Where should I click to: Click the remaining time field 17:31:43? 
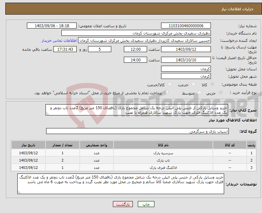(x=65, y=49)
